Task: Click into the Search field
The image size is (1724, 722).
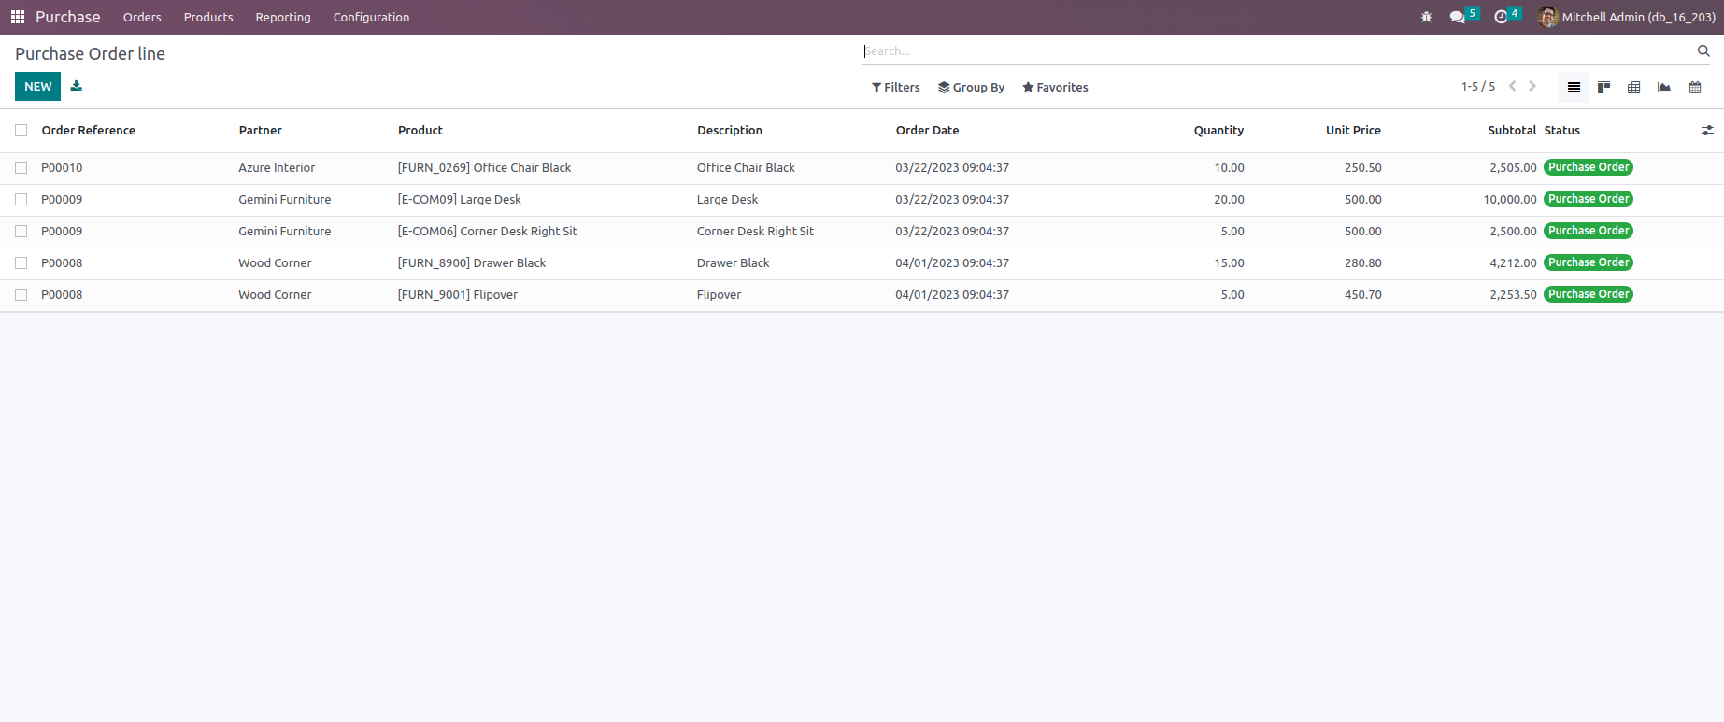Action: (1277, 51)
